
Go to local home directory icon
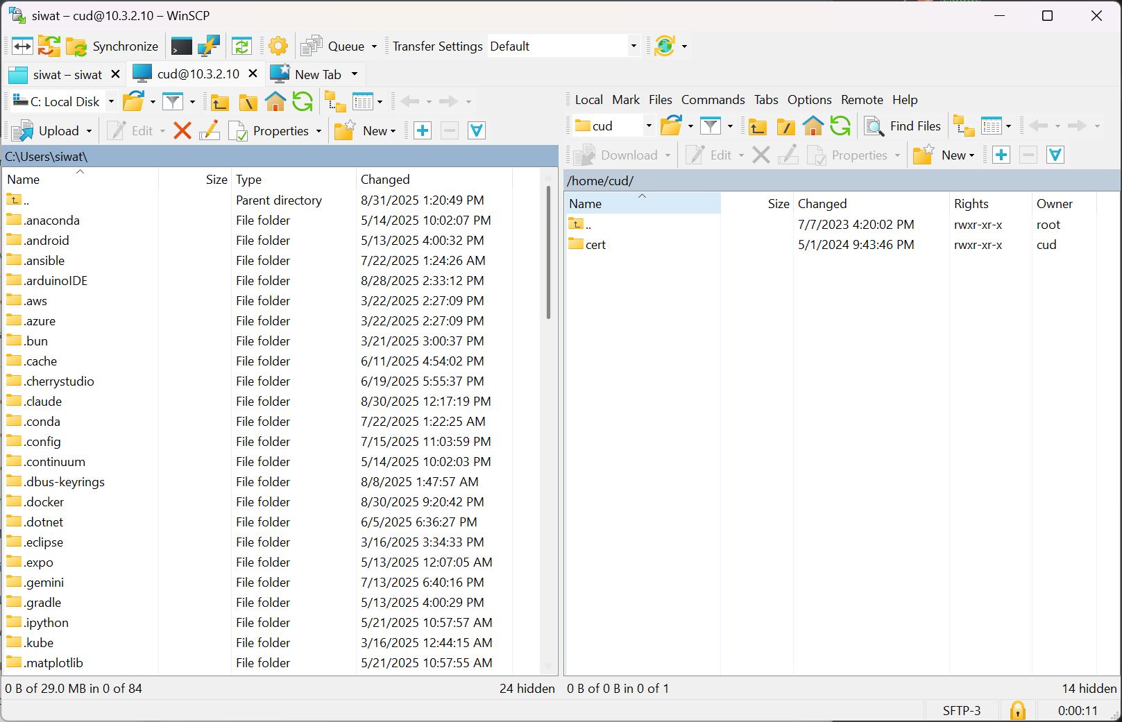coord(275,102)
